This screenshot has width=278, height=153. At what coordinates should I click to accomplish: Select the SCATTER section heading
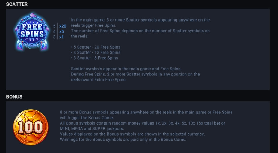(17, 4)
